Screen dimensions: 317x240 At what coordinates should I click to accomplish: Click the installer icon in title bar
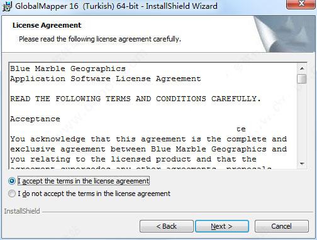click(x=6, y=6)
